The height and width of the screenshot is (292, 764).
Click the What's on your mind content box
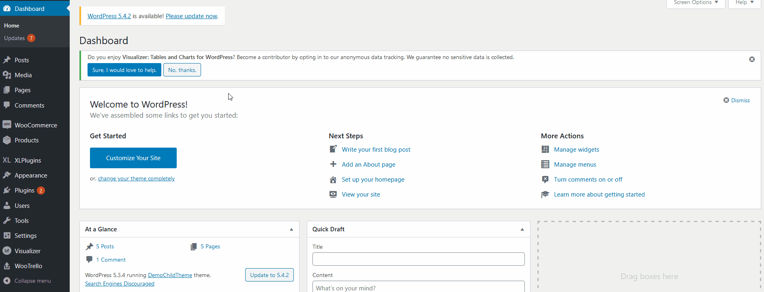point(419,286)
